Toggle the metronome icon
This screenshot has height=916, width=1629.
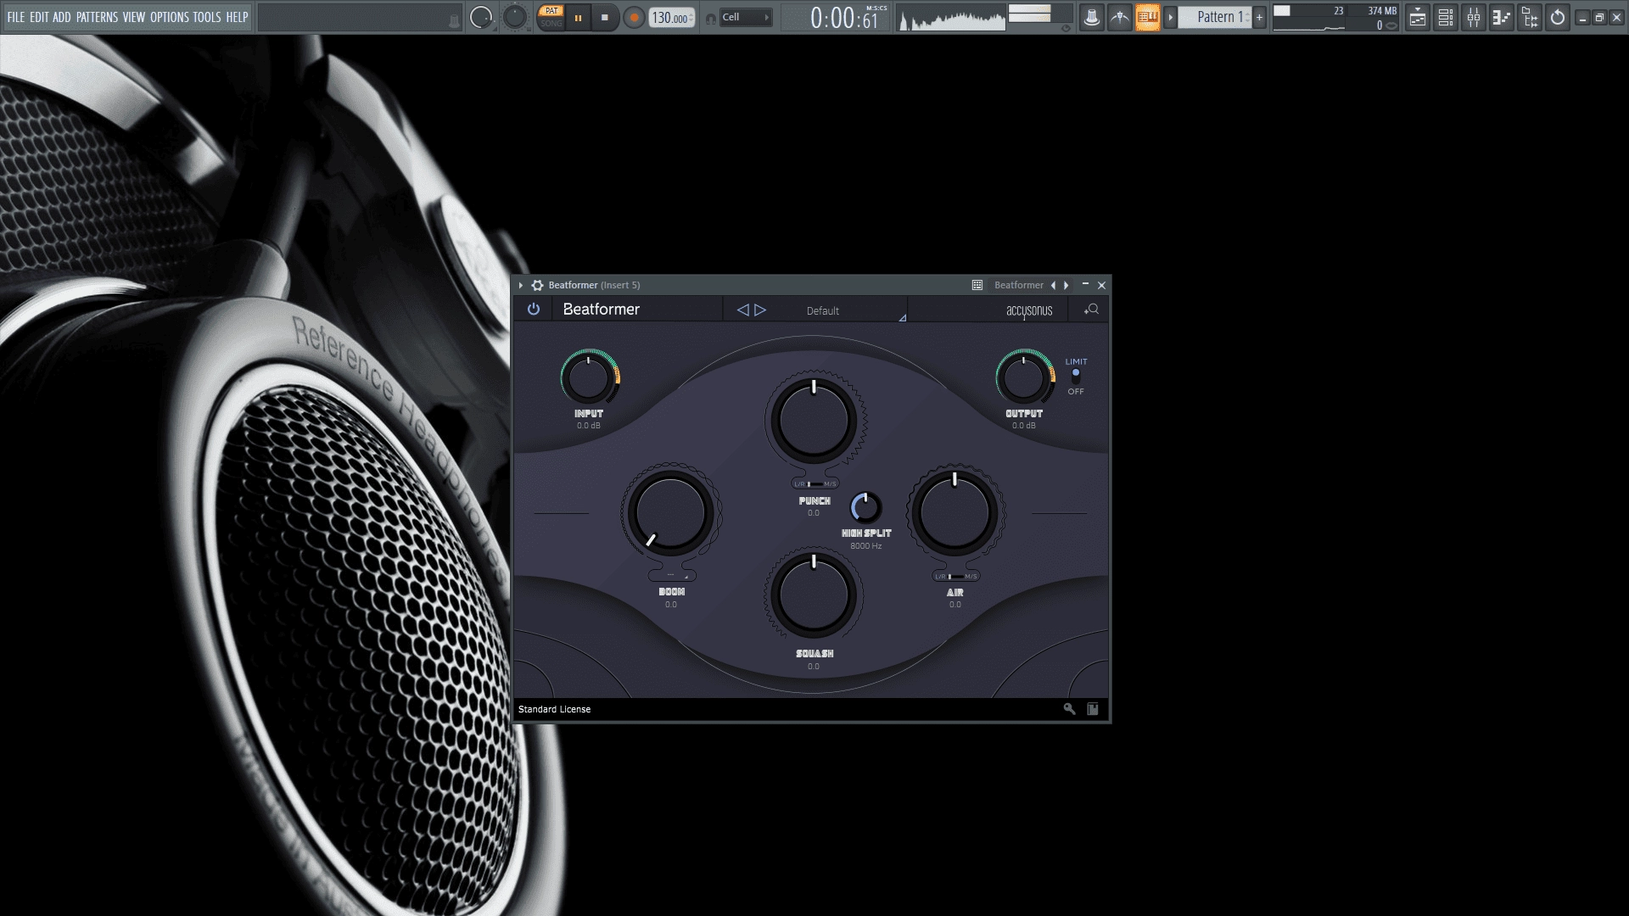[x=1092, y=17]
